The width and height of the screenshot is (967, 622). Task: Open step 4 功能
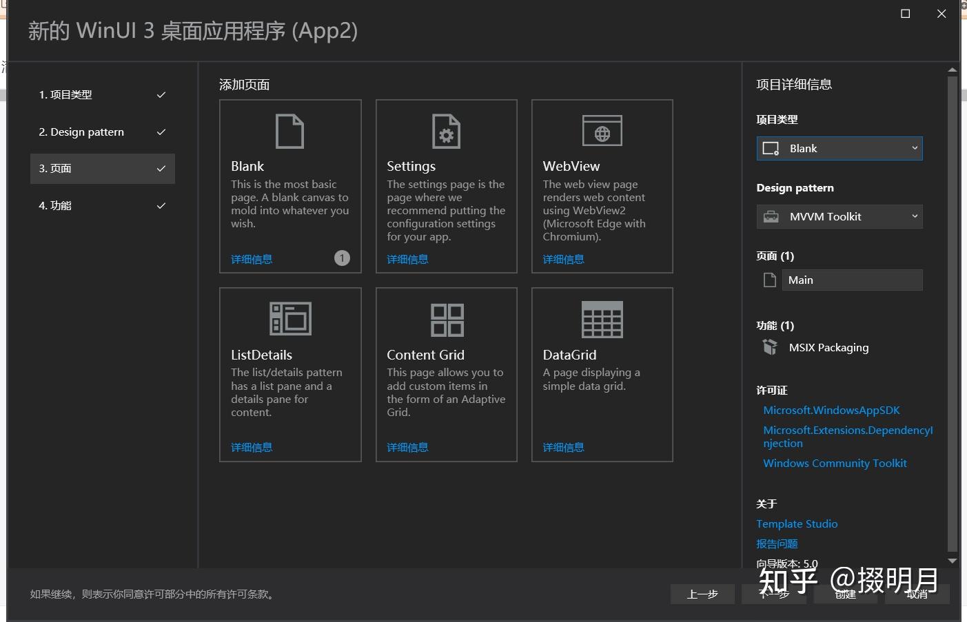(x=102, y=206)
